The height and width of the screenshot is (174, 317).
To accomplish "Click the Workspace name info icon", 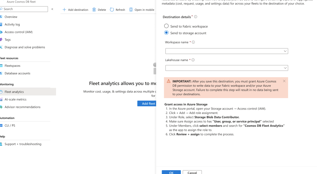I will pos(193,42).
